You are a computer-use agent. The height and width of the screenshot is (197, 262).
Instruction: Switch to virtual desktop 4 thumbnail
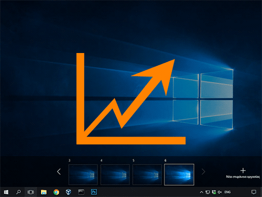115,175
